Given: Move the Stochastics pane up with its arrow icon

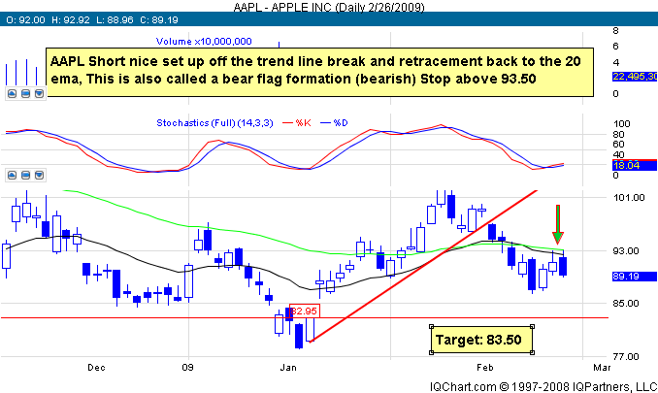Looking at the screenshot, I should pos(13,175).
